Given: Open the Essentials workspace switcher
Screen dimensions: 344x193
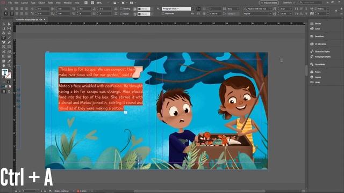Looking at the screenshot, I should pyautogui.click(x=289, y=3).
